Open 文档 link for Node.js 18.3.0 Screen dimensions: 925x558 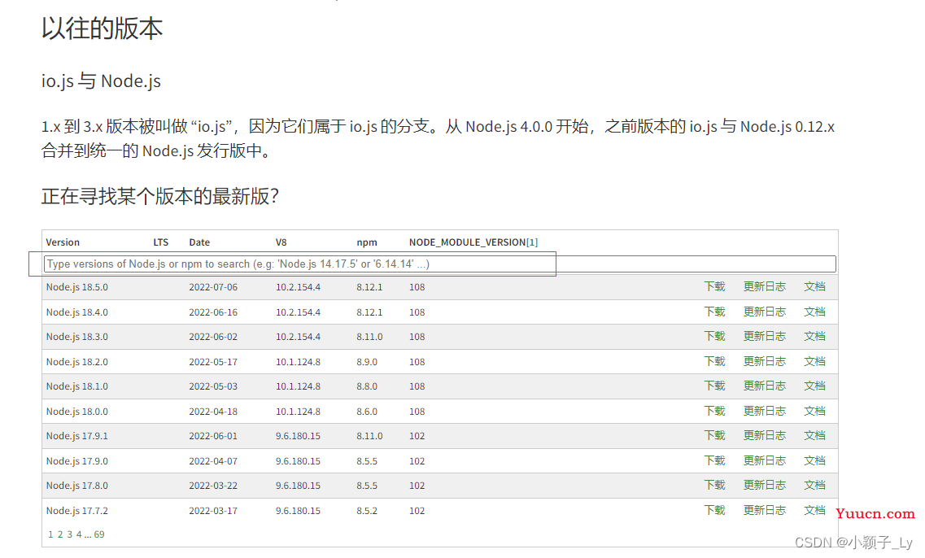point(814,336)
